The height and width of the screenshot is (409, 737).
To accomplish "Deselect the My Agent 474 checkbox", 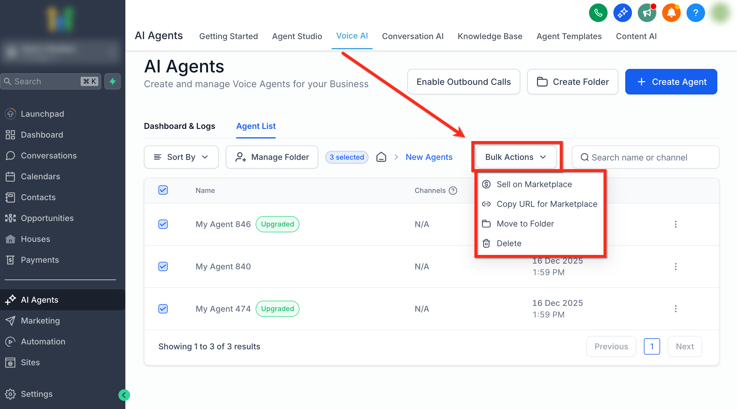I will (163, 309).
